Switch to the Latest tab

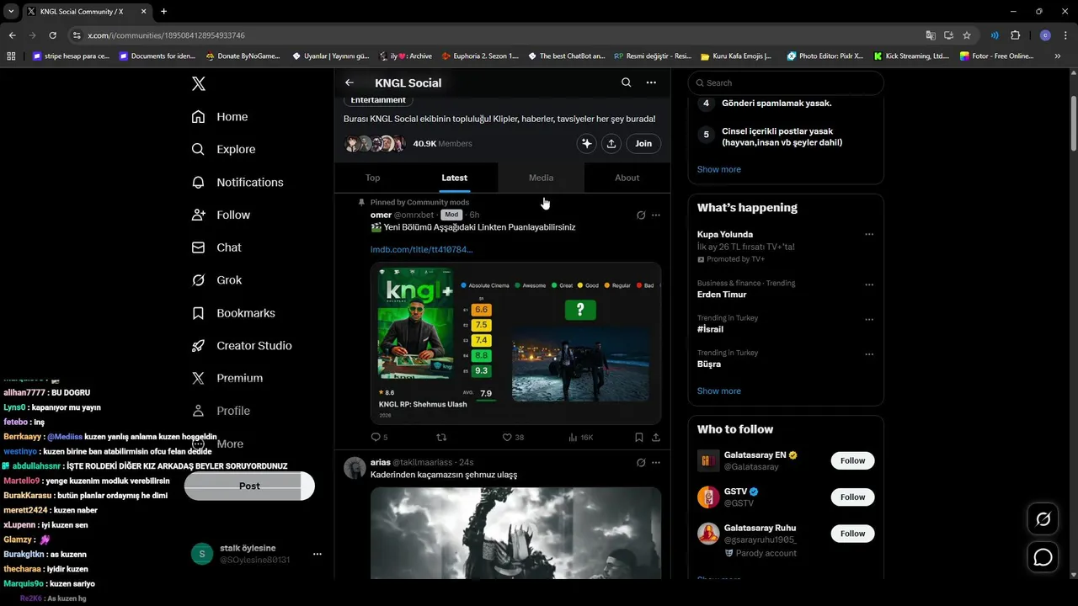click(x=454, y=178)
